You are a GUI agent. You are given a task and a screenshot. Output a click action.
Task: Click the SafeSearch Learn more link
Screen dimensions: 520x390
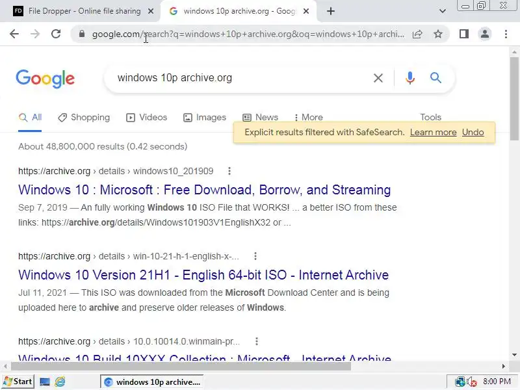433,133
